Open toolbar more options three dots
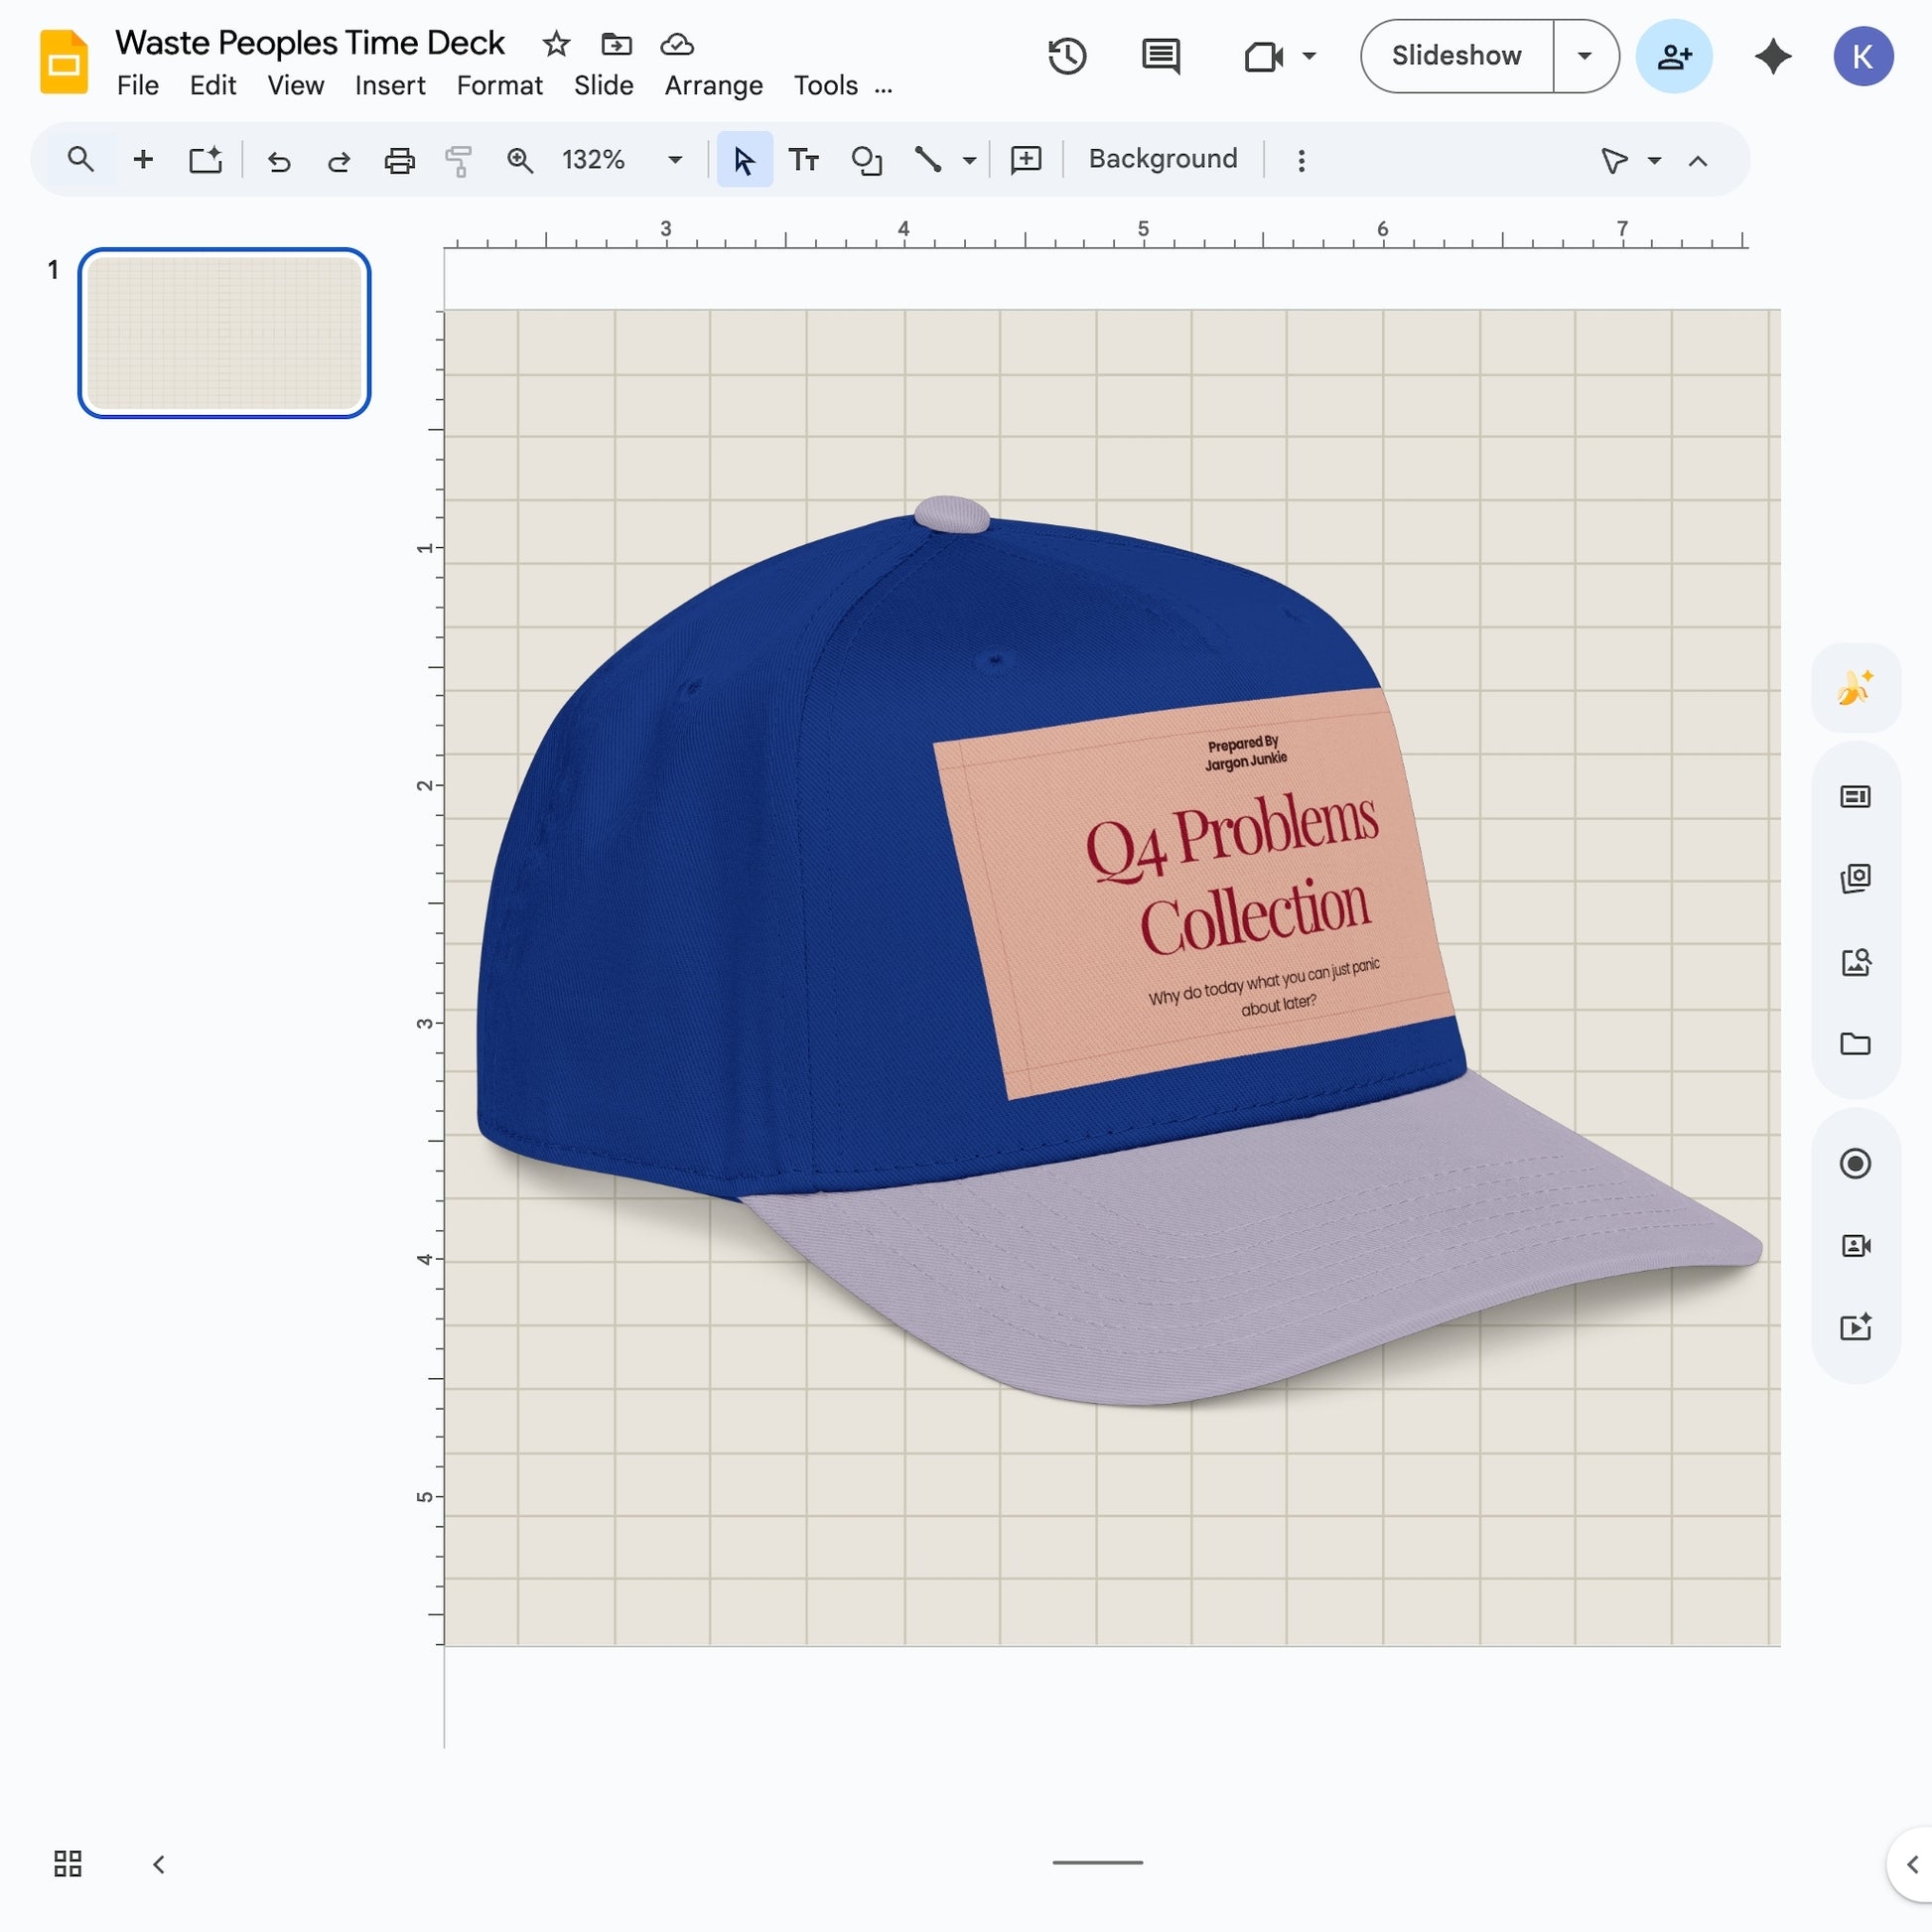1932x1932 pixels. [1301, 161]
